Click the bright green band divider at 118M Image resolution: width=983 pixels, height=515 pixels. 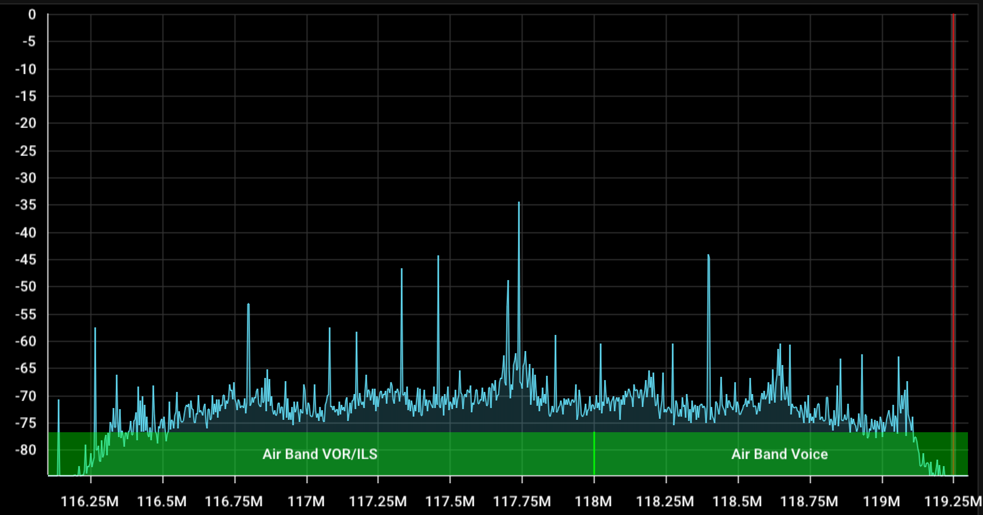click(594, 453)
